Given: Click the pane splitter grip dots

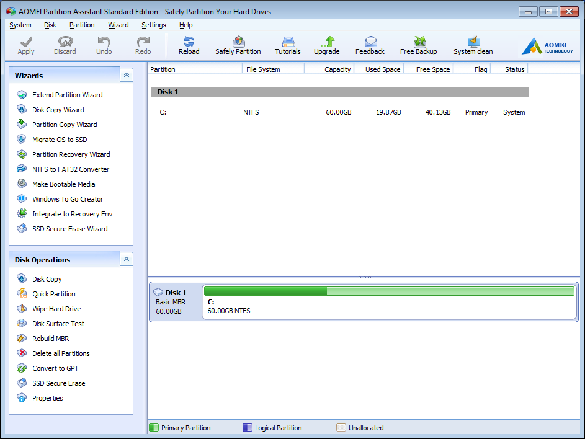Looking at the screenshot, I should pyautogui.click(x=365, y=277).
